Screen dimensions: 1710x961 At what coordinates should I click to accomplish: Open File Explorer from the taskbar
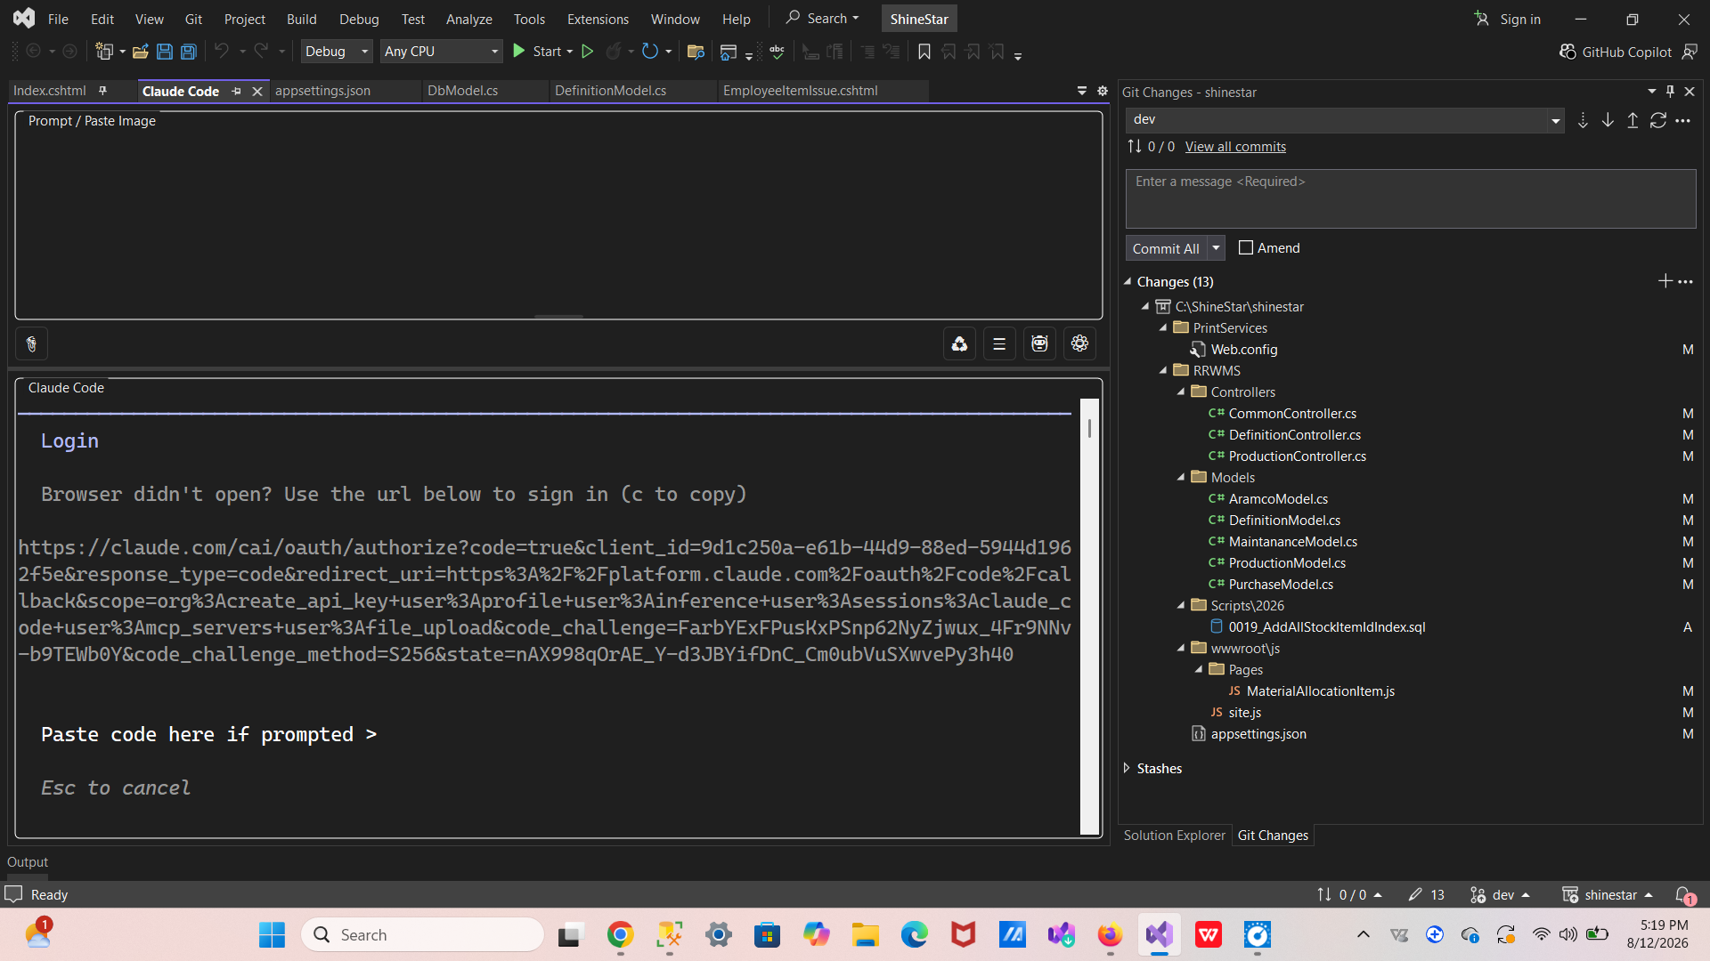pos(865,935)
